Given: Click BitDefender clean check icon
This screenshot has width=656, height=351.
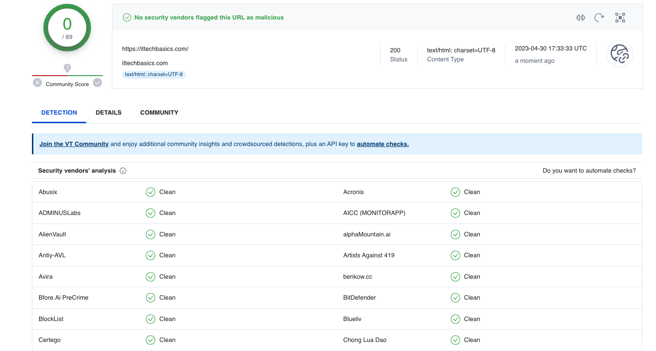Looking at the screenshot, I should (x=455, y=298).
